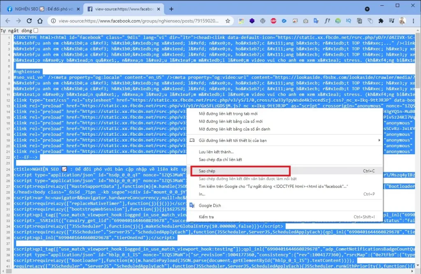421x274 pixels.
Task: Open the Chrome profile avatar
Action: [402, 21]
